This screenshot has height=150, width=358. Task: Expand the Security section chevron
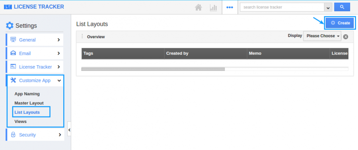60,135
